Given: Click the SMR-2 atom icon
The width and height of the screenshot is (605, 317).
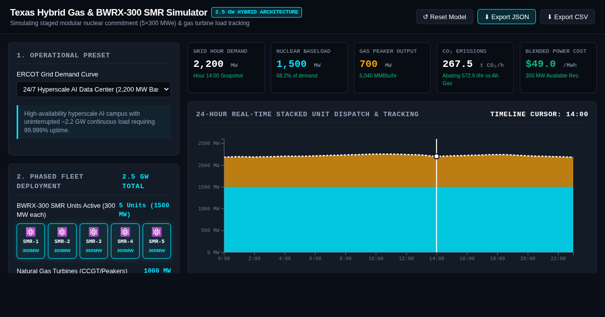Looking at the screenshot, I should (62, 232).
